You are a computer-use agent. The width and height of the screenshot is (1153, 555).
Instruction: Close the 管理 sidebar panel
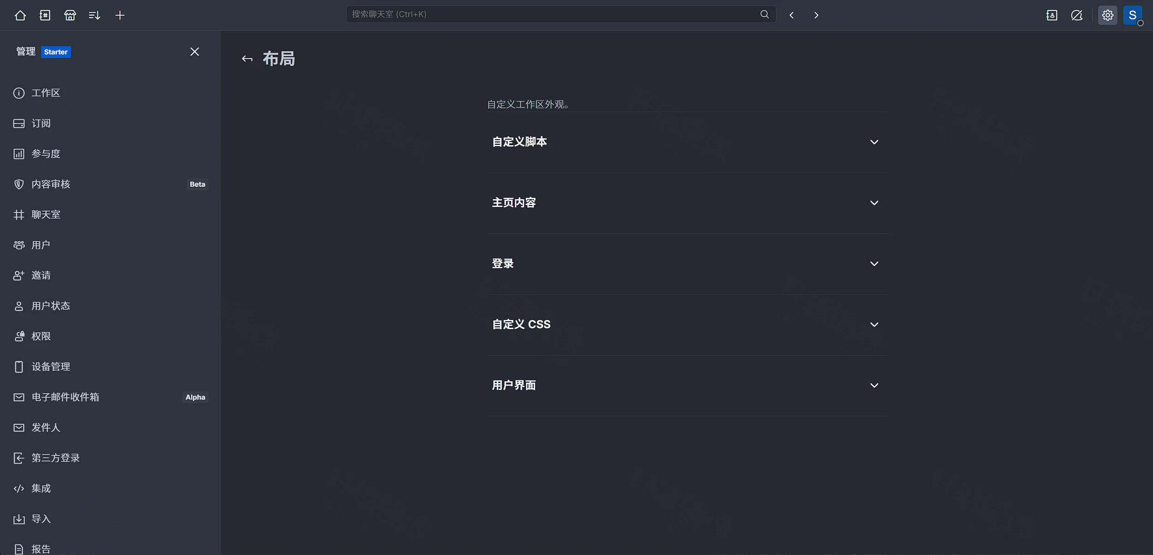click(x=195, y=52)
